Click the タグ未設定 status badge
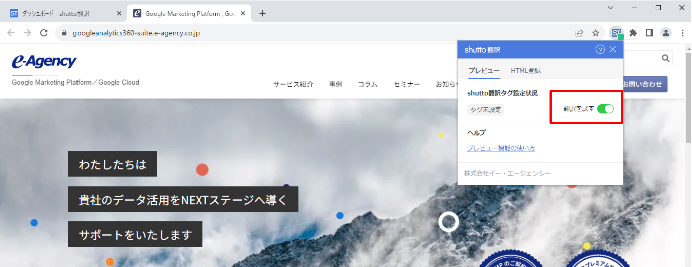This screenshot has height=267, width=692. click(486, 109)
